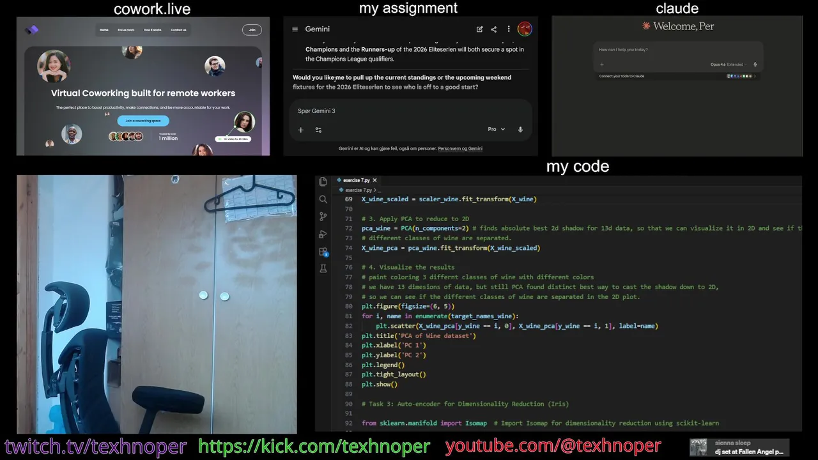
Task: Click the plt.show() line of code
Action: pos(380,385)
